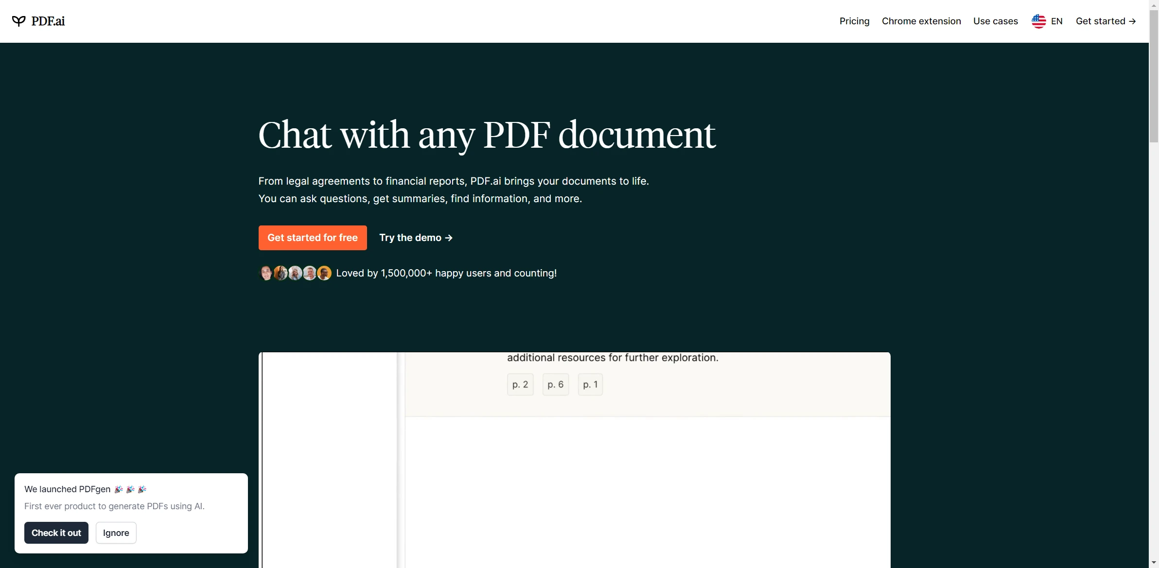1159x568 pixels.
Task: Click the p. 1 page reference chip
Action: point(590,384)
